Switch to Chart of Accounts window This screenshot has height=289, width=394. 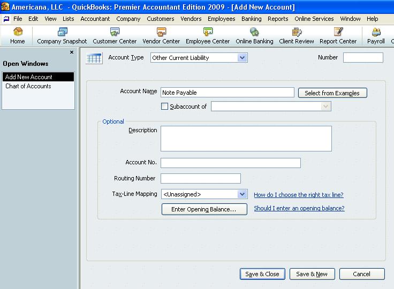38,86
